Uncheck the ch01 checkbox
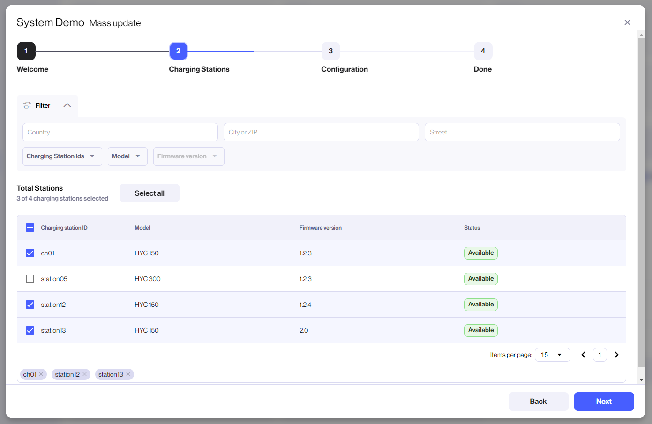 point(30,253)
